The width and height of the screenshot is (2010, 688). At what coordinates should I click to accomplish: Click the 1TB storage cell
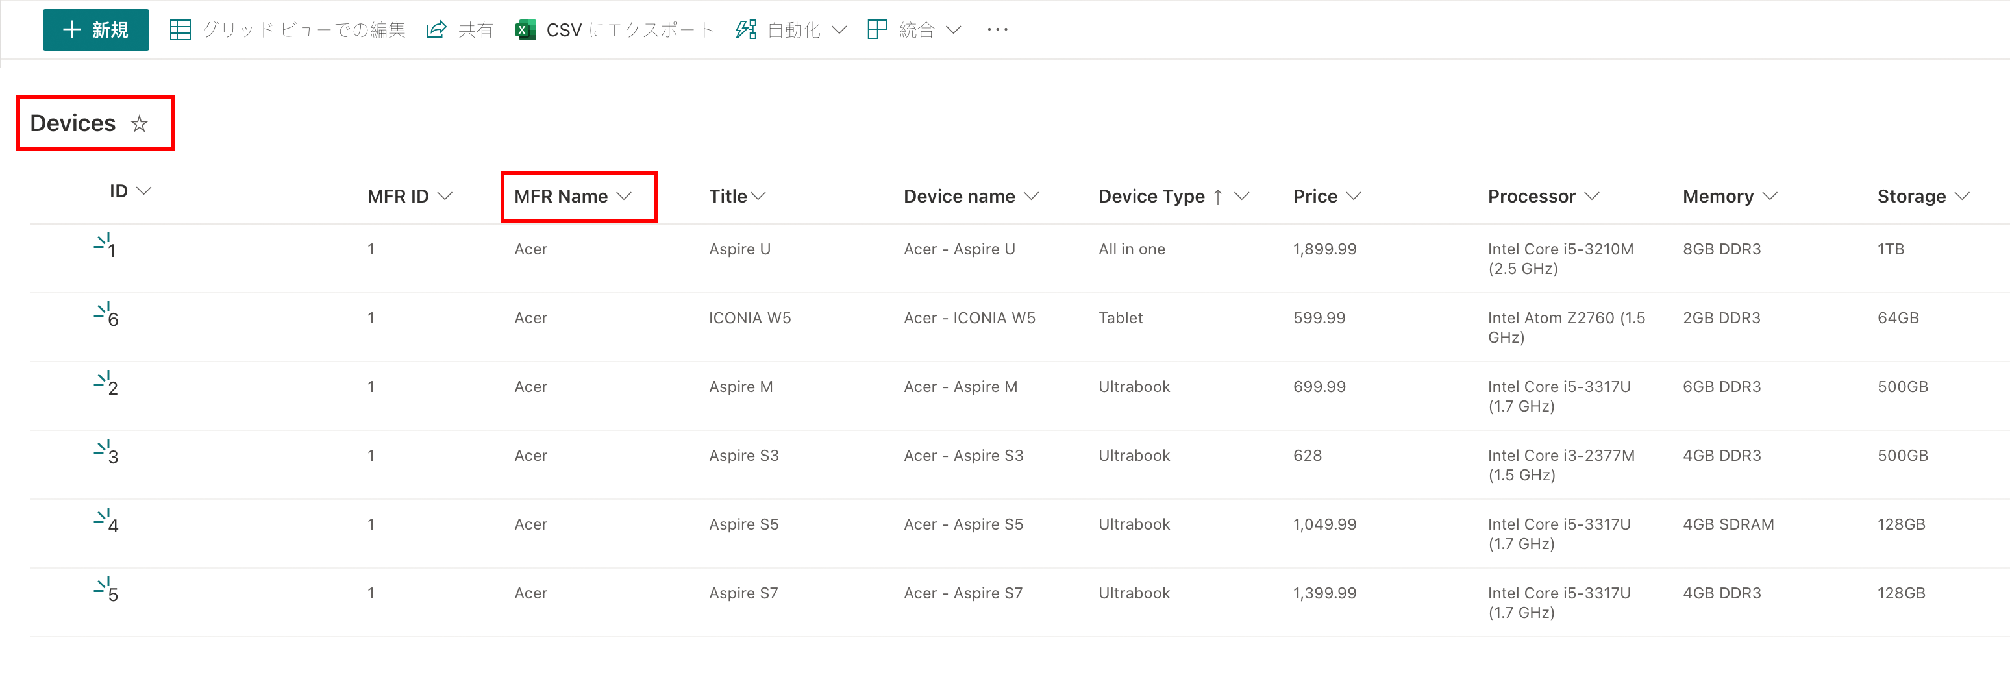[1891, 249]
